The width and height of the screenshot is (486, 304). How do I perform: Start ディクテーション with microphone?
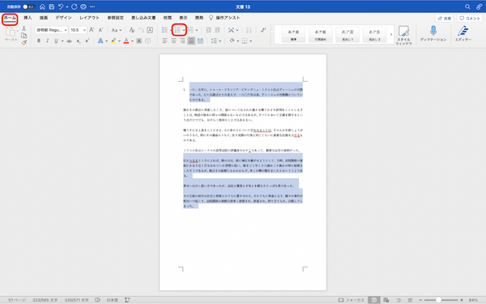coord(433,33)
